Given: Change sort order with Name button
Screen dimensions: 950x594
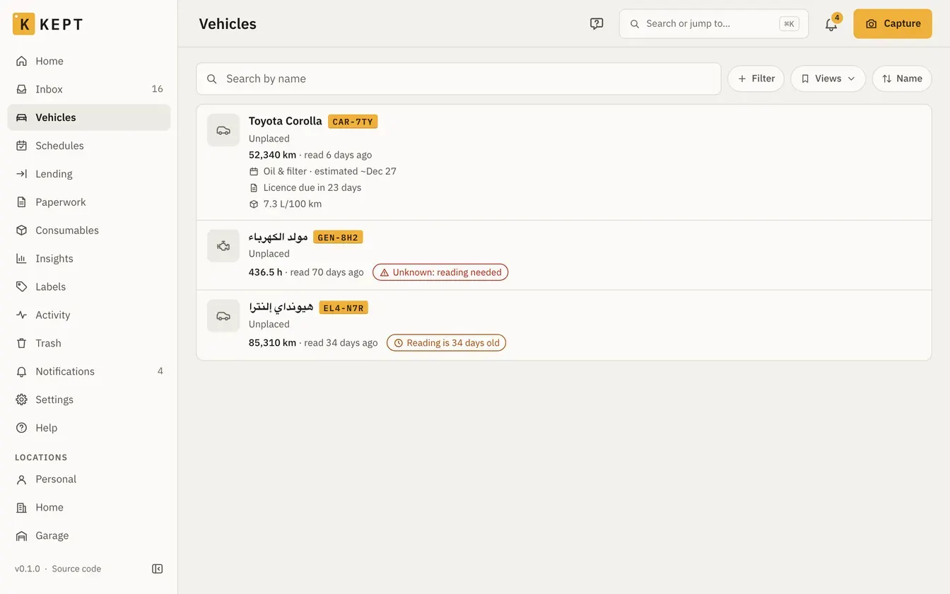Looking at the screenshot, I should point(902,78).
